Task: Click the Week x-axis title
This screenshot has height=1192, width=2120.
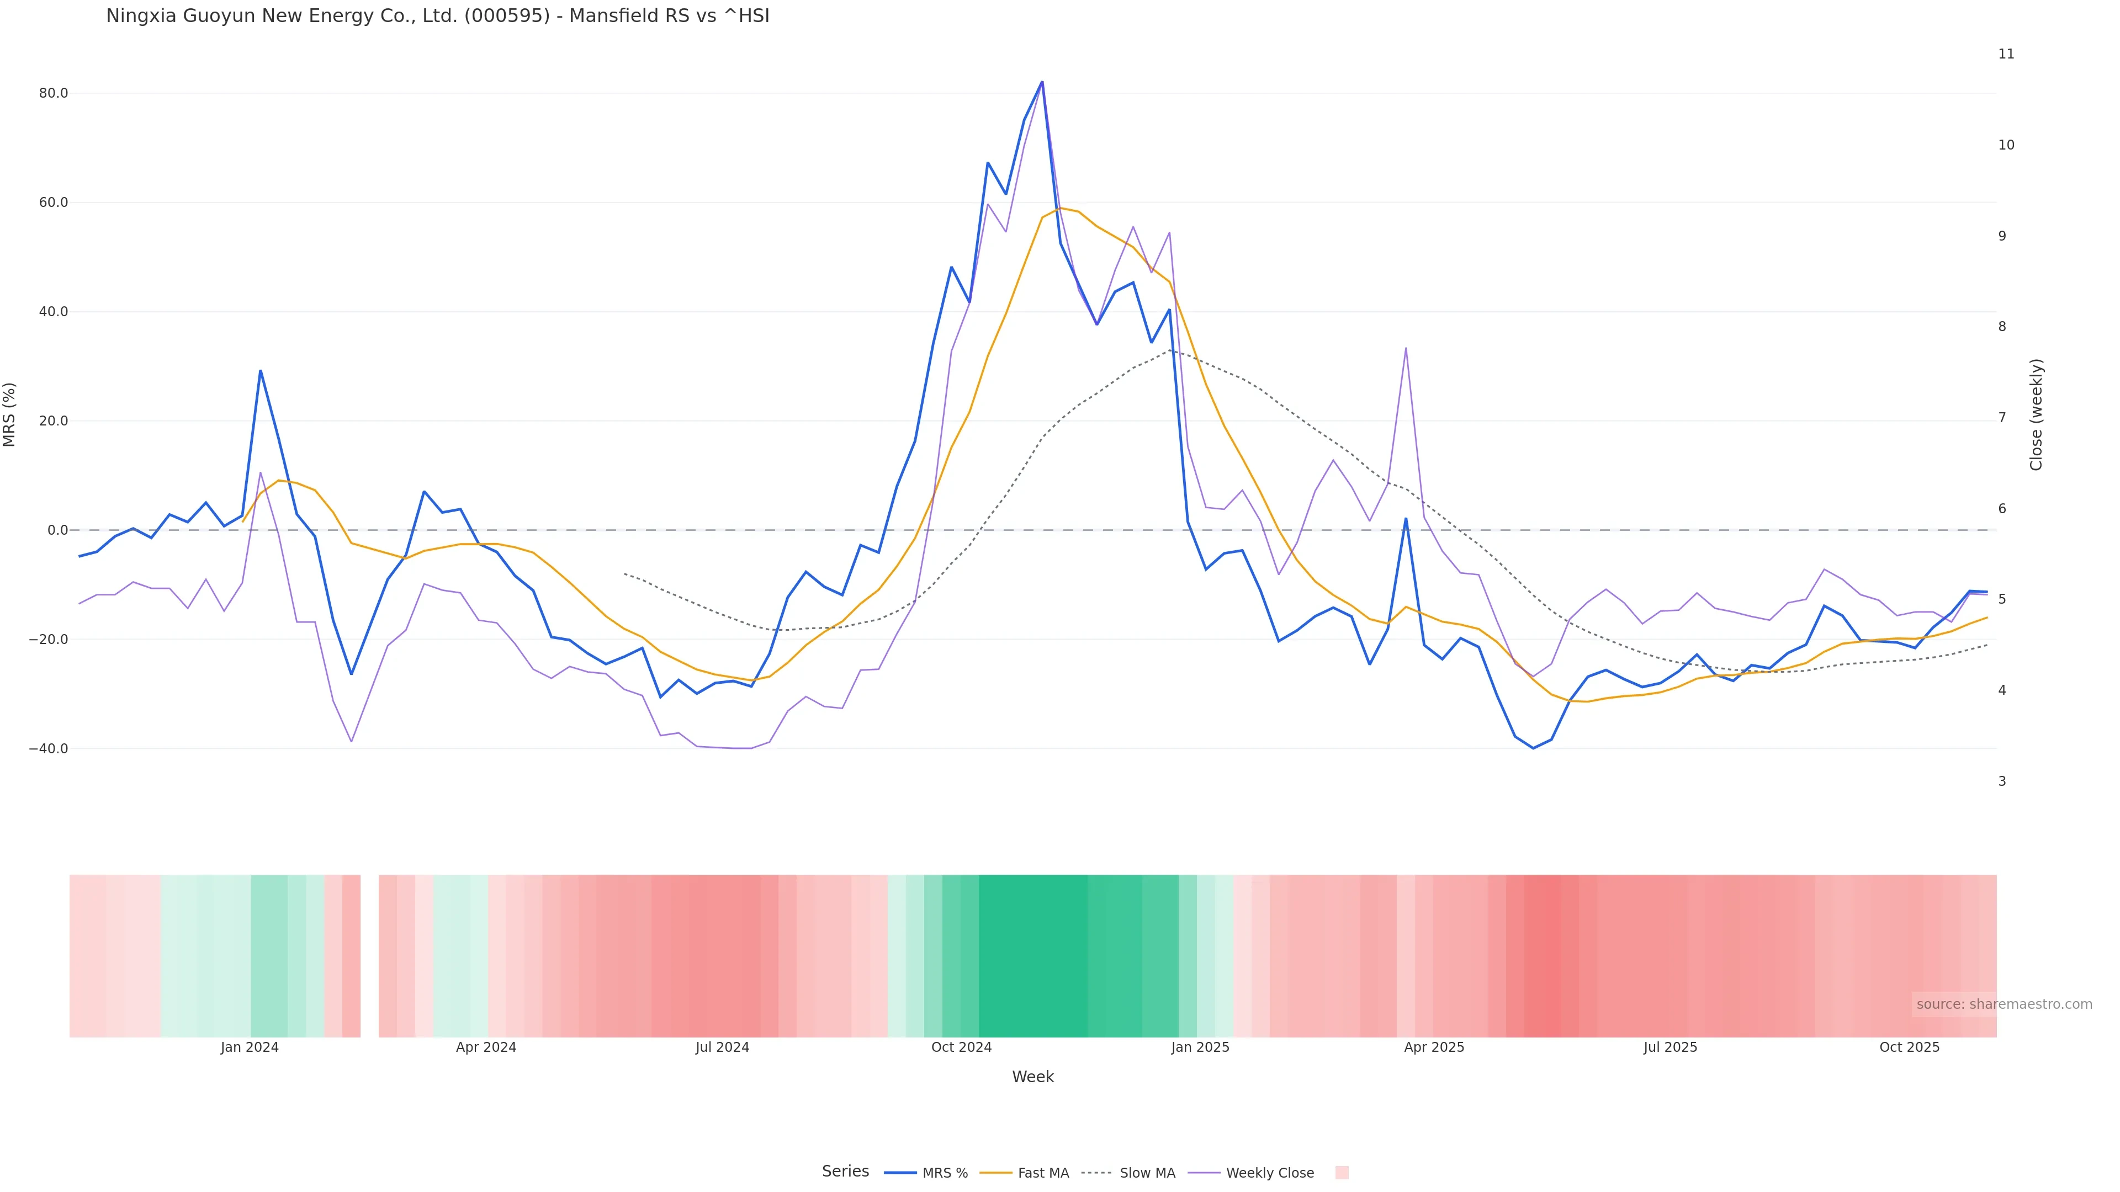Action: click(x=1033, y=1077)
